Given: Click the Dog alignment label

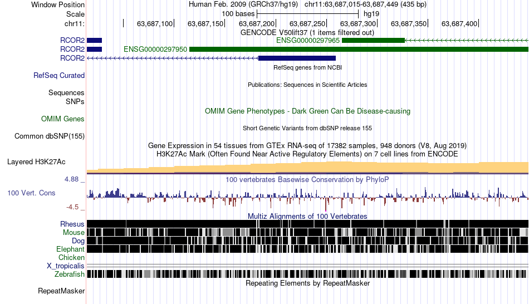Looking at the screenshot, I should [x=78, y=241].
